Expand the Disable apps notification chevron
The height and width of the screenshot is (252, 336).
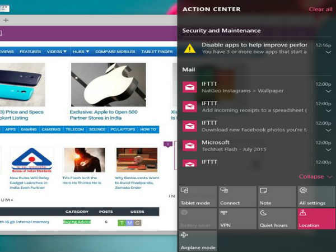coord(329,52)
